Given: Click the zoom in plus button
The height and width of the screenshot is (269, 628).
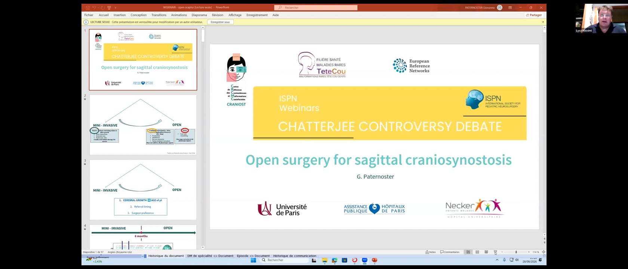Looking at the screenshot, I should pos(529,252).
